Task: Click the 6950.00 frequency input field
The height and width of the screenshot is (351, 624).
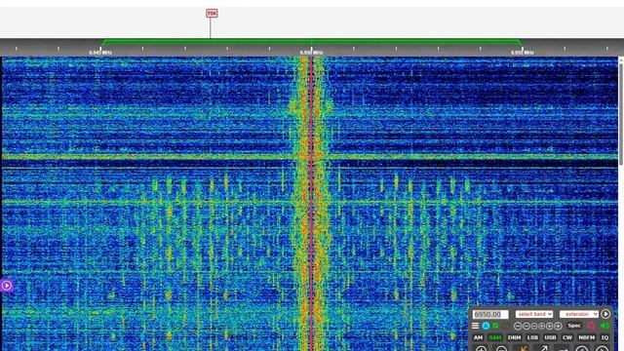Action: coord(490,314)
